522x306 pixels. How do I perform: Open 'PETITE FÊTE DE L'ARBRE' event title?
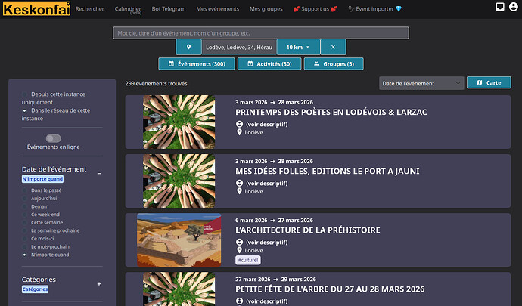330,289
